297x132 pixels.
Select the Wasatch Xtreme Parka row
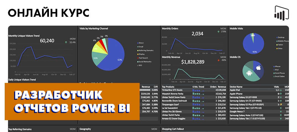pyautogui.click(x=194, y=94)
